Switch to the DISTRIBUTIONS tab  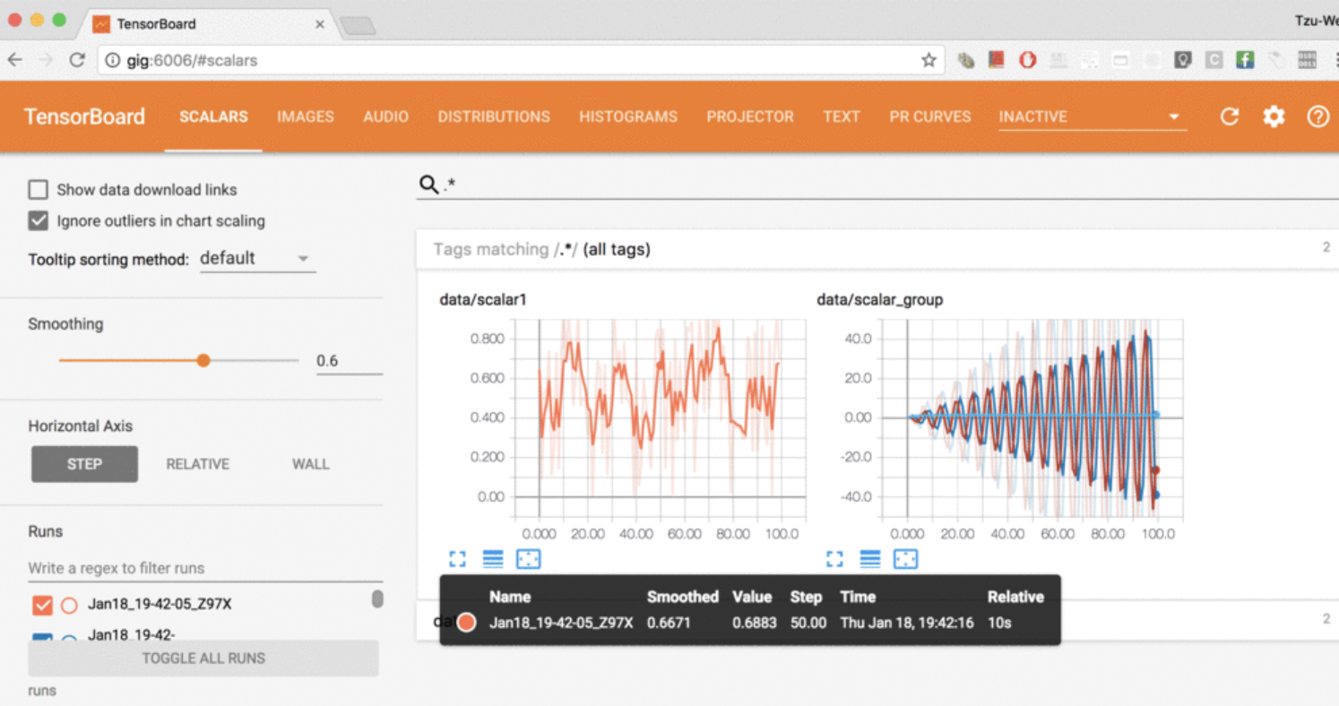(494, 116)
